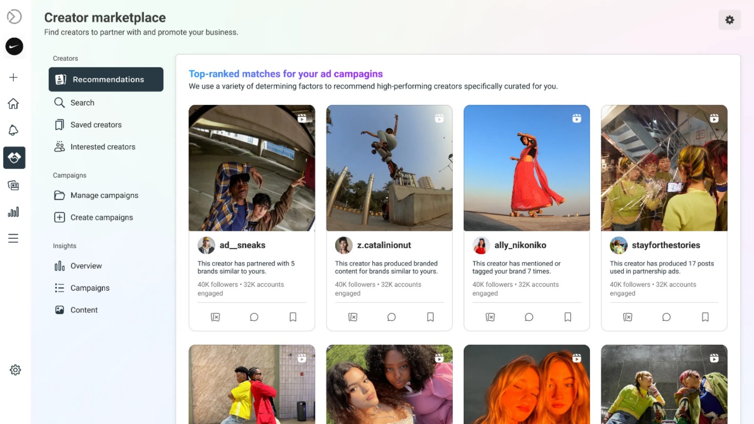
Task: Go to Manage campaigns
Action: [x=104, y=195]
